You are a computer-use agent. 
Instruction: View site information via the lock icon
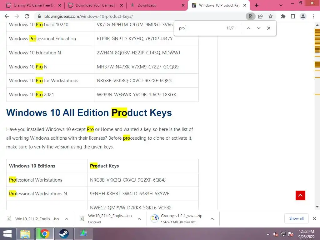coord(39,16)
